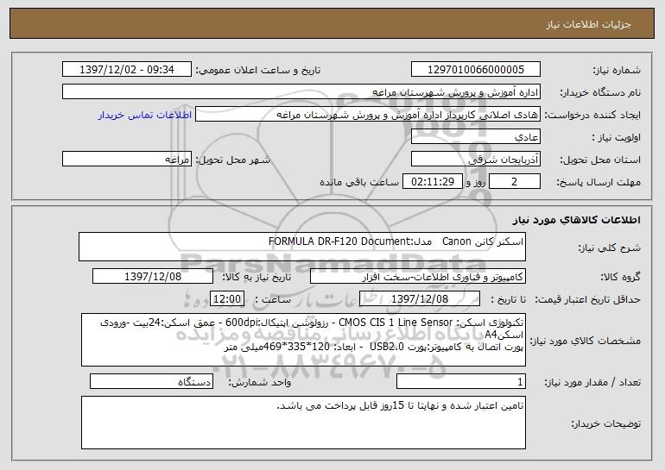Screen dimensions: 665x470
Task: Click the response deadline days field showing 2
Action: coord(515,182)
